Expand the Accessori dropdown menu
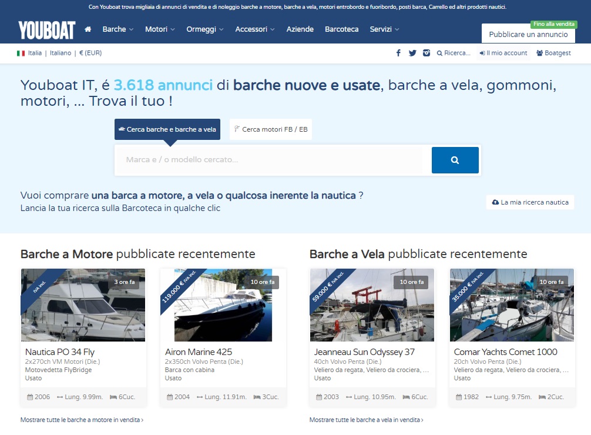The height and width of the screenshot is (435, 591). click(255, 29)
